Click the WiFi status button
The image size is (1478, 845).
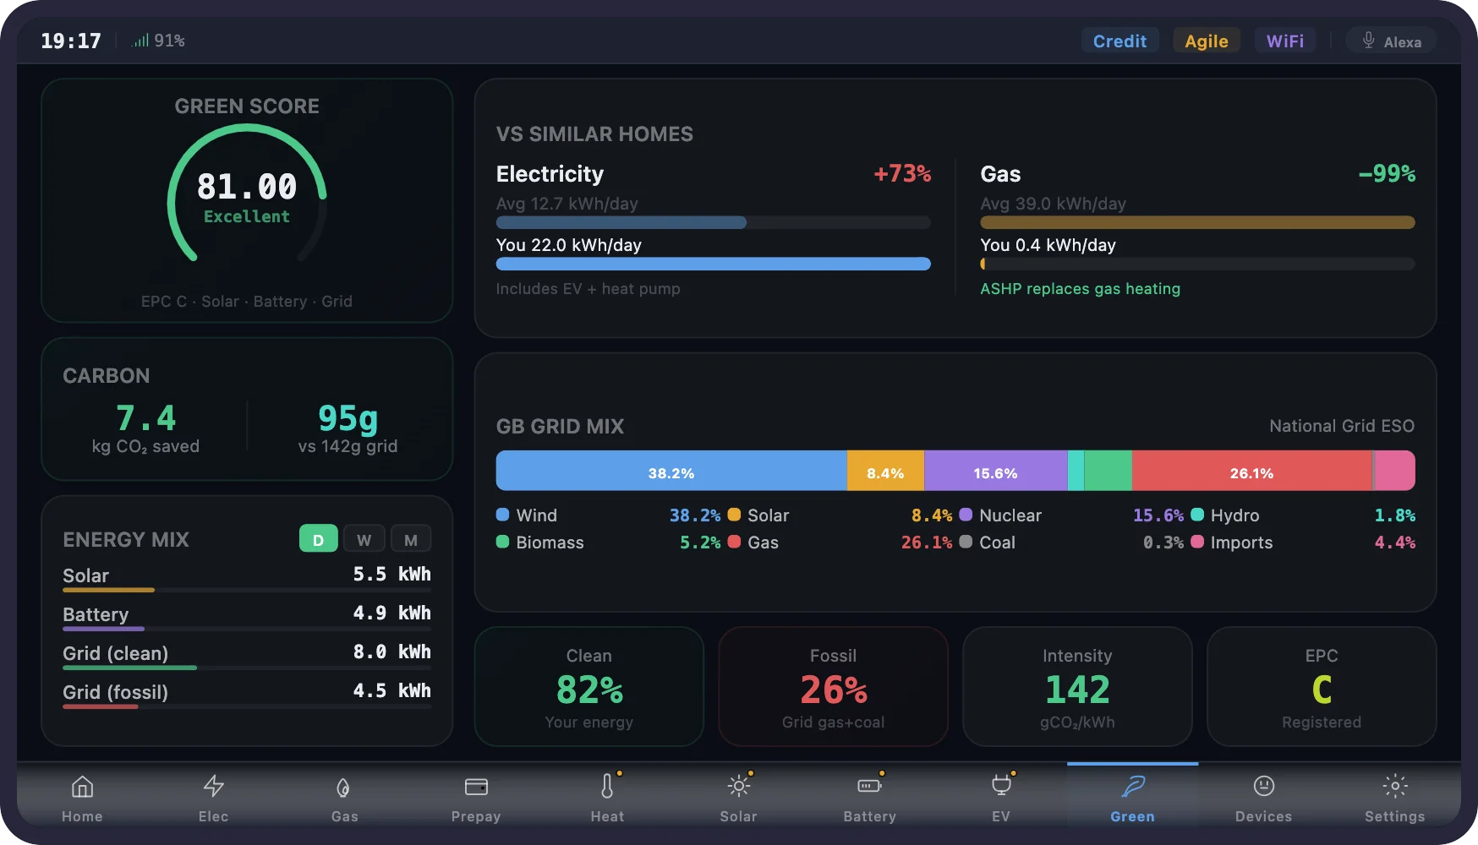[x=1285, y=40]
